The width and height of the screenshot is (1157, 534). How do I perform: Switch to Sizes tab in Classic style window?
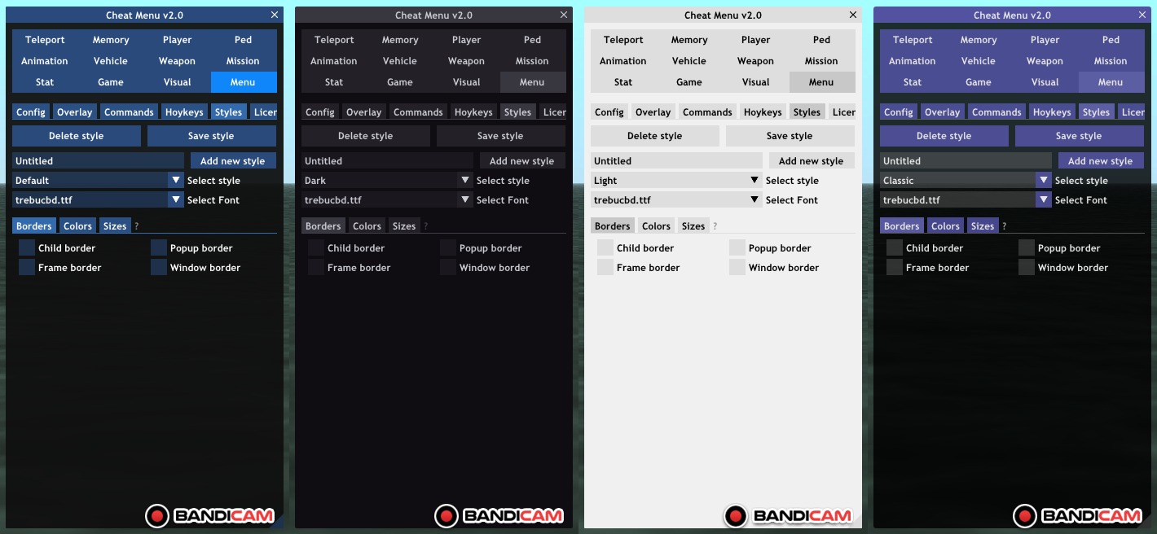click(x=983, y=225)
